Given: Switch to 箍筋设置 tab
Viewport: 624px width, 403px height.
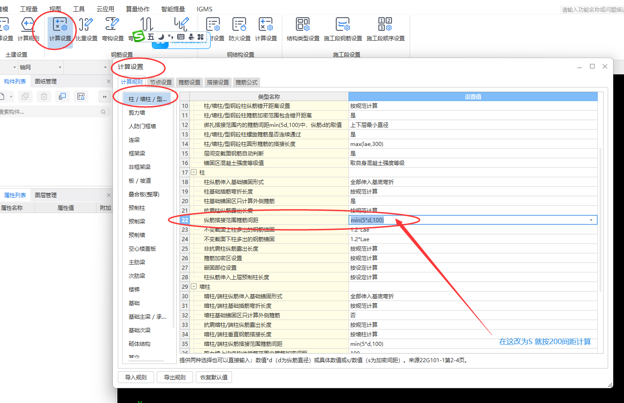Looking at the screenshot, I should pos(189,82).
